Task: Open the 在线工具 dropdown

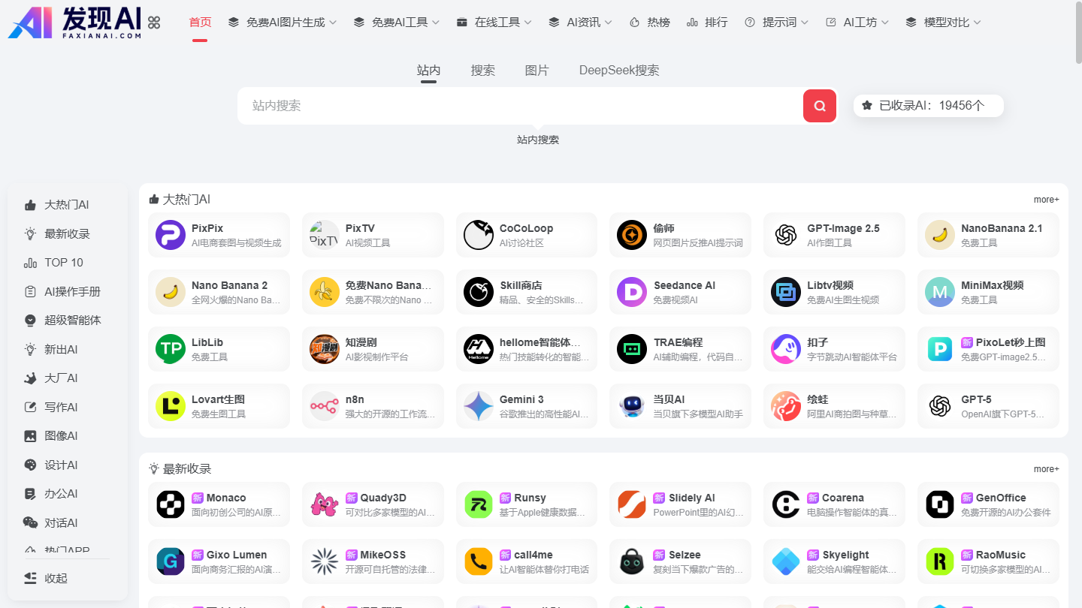Action: 494,23
